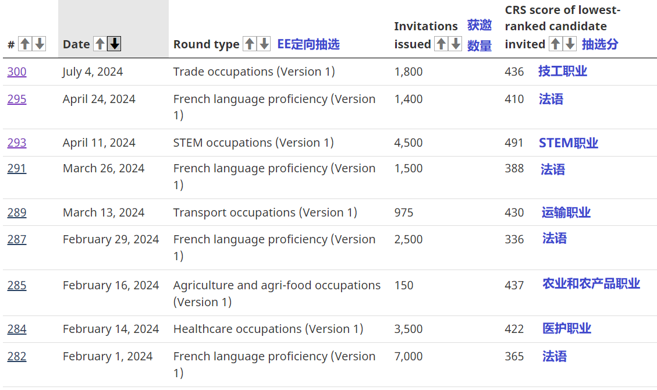Sort the # column ascending
Image resolution: width=657 pixels, height=390 pixels.
pyautogui.click(x=24, y=44)
